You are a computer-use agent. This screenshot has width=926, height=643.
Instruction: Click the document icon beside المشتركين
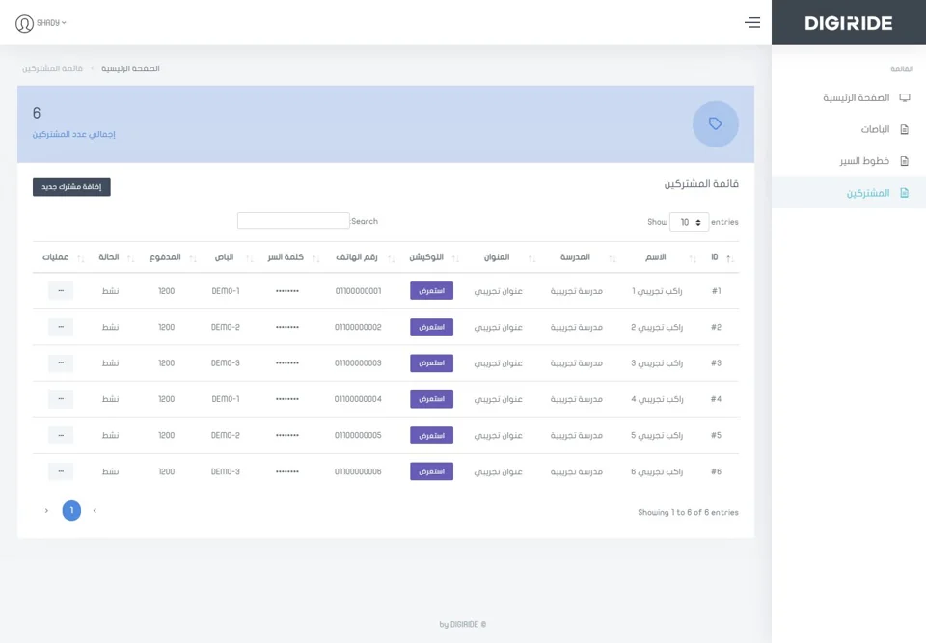[904, 193]
